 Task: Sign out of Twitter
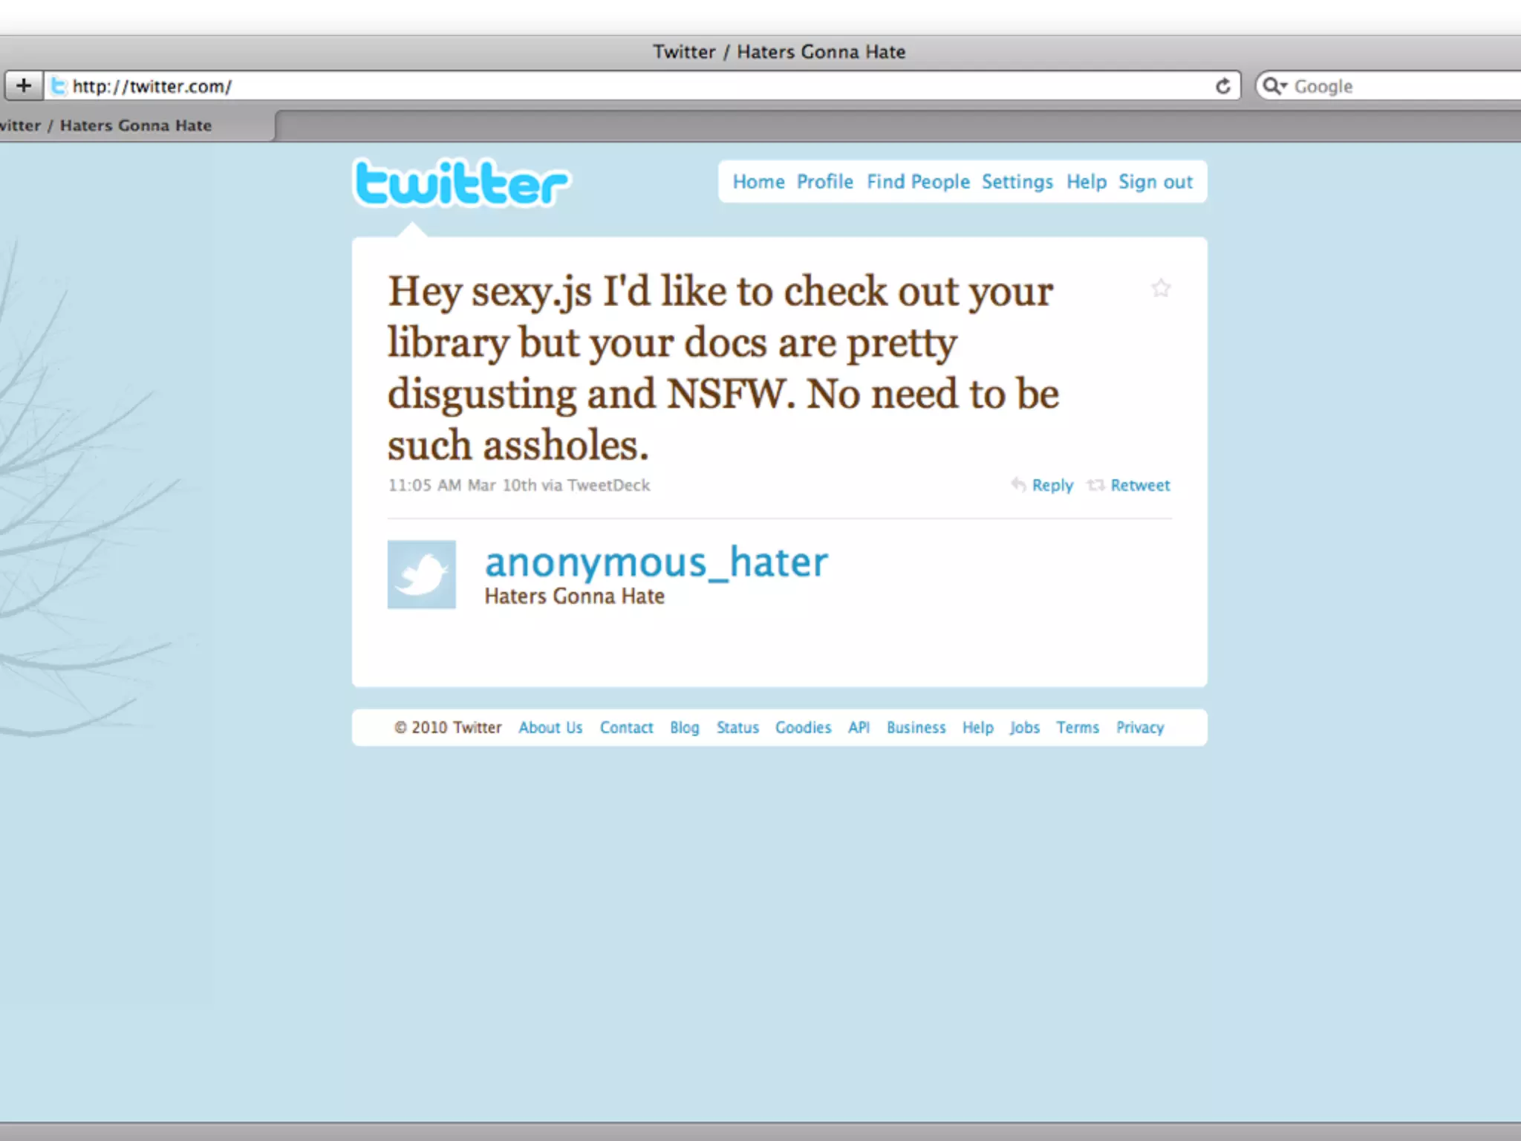click(1155, 182)
